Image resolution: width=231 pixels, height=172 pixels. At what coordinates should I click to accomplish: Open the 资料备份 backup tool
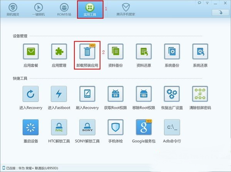[x=115, y=51]
